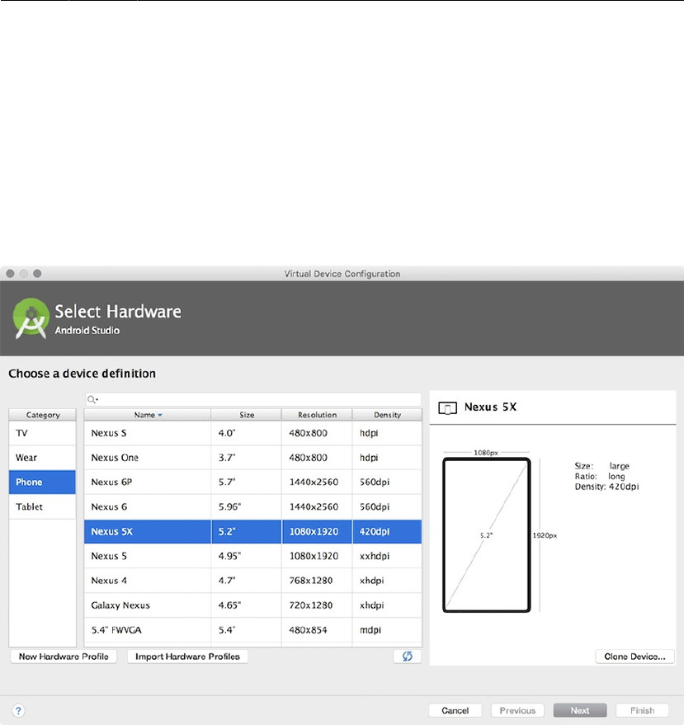This screenshot has width=684, height=725.
Task: Toggle the Name column sort arrow
Action: (160, 415)
